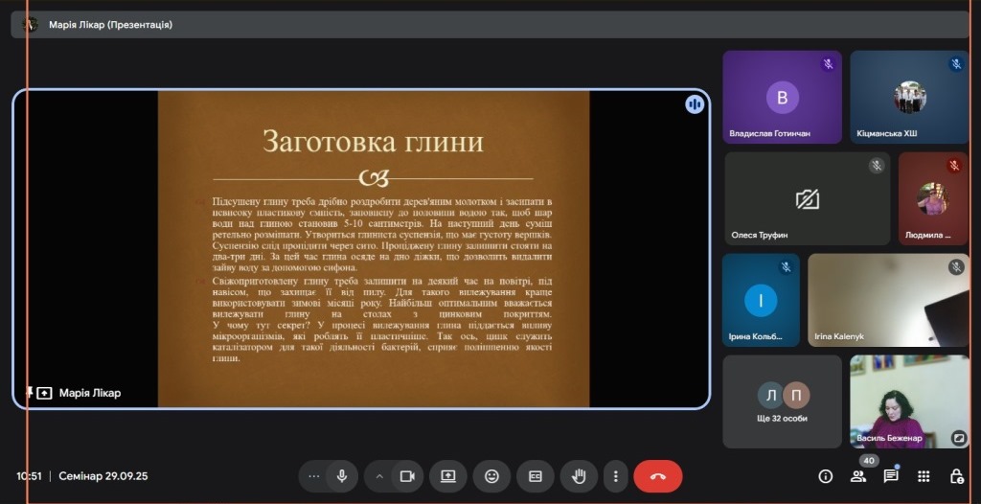Start presenting your screen
The image size is (981, 504).
[447, 476]
